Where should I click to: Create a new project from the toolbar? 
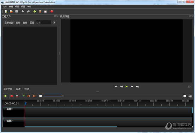point(6,12)
